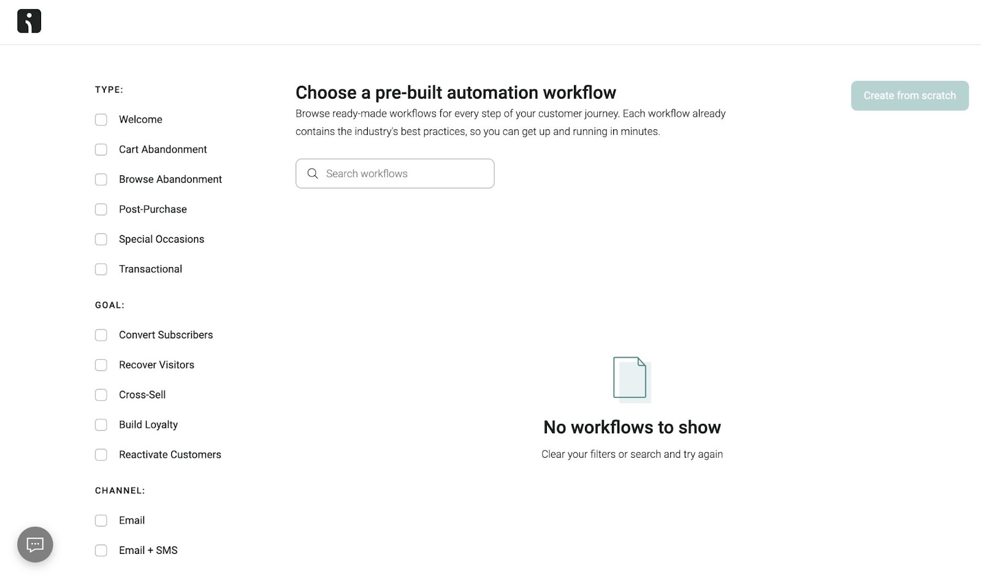Viewport: 981px width, 576px height.
Task: Select the Email + SMS channel
Action: [x=101, y=550]
